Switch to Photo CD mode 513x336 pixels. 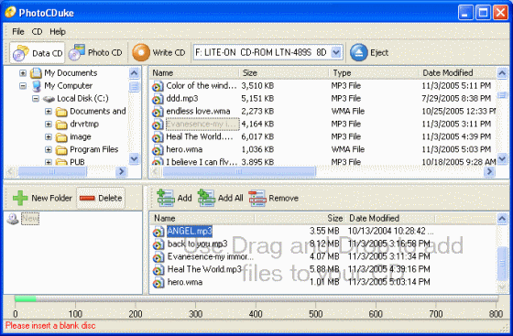coord(95,52)
